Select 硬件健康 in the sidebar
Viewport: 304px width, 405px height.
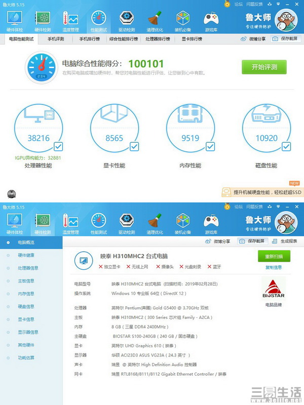(31, 255)
